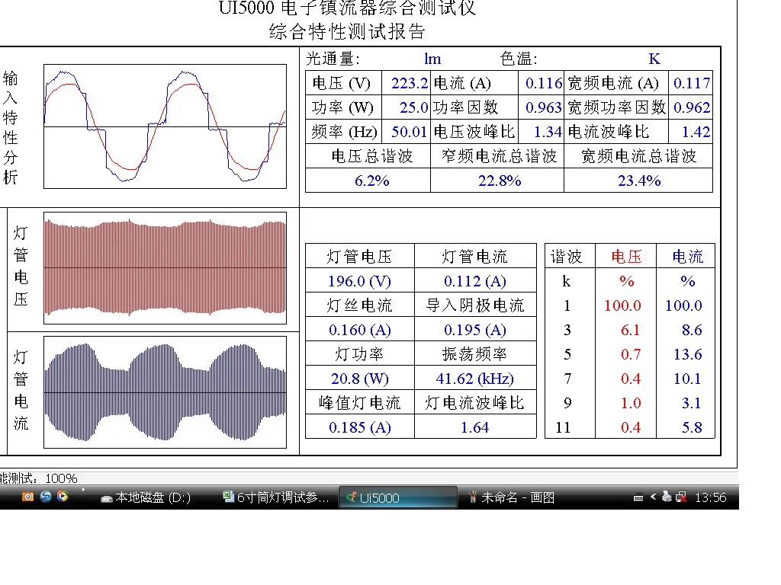Select voltage crest factor value 1.34
This screenshot has height=585, width=781.
pos(548,132)
